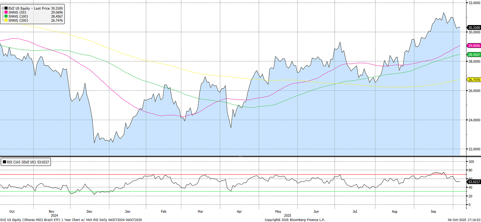Click the 'Mar' time axis label
The height and width of the screenshot is (222, 481).
(x=201, y=211)
